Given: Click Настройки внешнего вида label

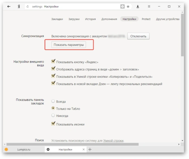Looking at the screenshot, I should point(29,63).
